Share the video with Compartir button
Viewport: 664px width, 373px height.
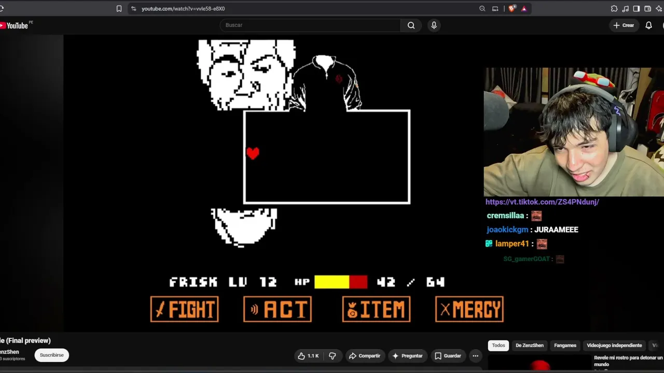(x=365, y=356)
